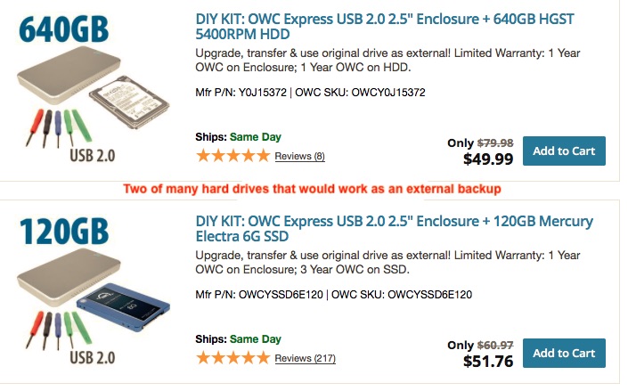Click the large 640GB capacity label
The width and height of the screenshot is (628, 391).
pos(63,30)
